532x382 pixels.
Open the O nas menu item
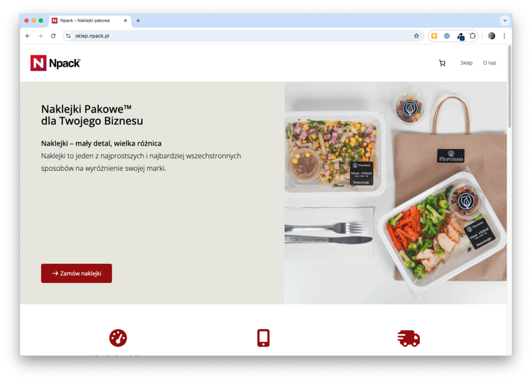tap(489, 63)
